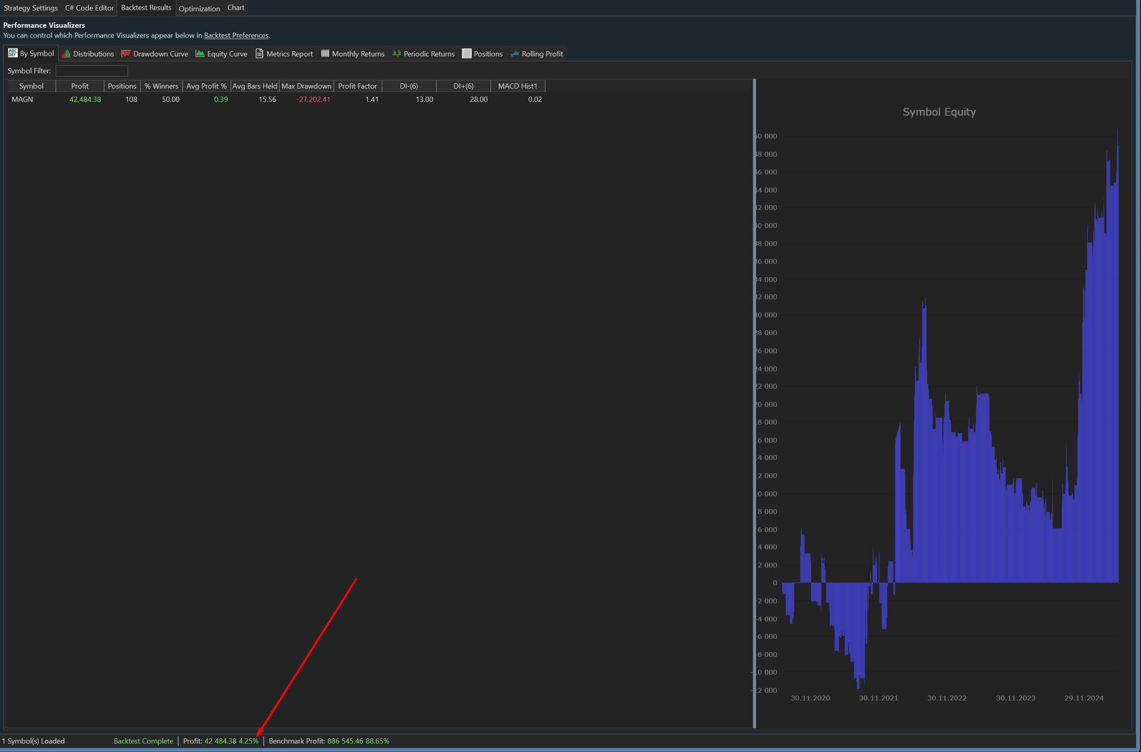
Task: Open the Backtest Preferences link
Action: (236, 35)
